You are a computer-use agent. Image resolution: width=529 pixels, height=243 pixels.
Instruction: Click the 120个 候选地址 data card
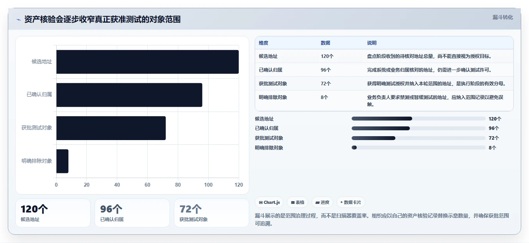[53, 213]
